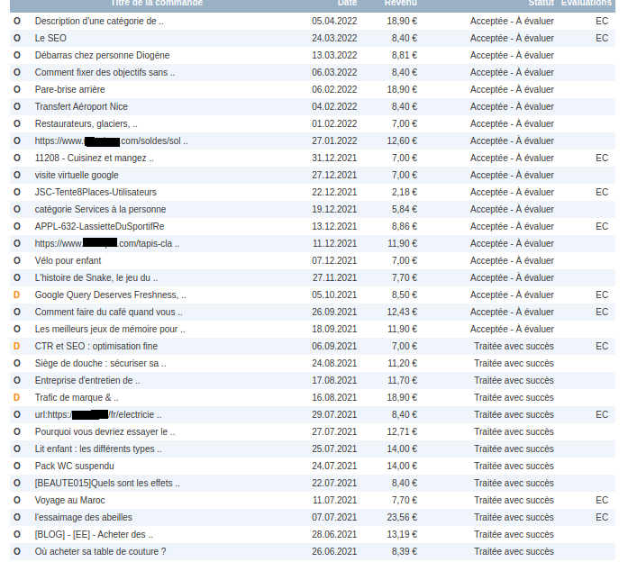This screenshot has width=628, height=562.
Task: Click the date 05.04.2022
Action: pos(334,21)
